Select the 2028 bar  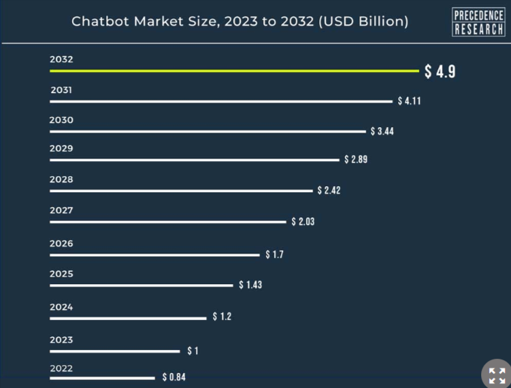(x=181, y=191)
